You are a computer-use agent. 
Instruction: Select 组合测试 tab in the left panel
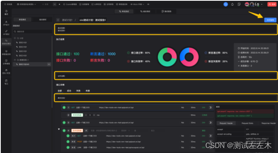pyautogui.click(x=43, y=20)
